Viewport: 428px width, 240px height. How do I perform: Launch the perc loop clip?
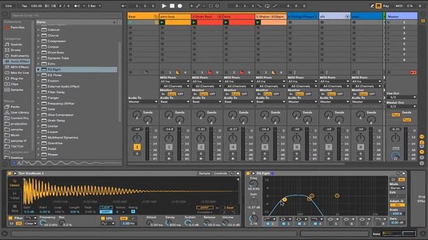point(162,22)
